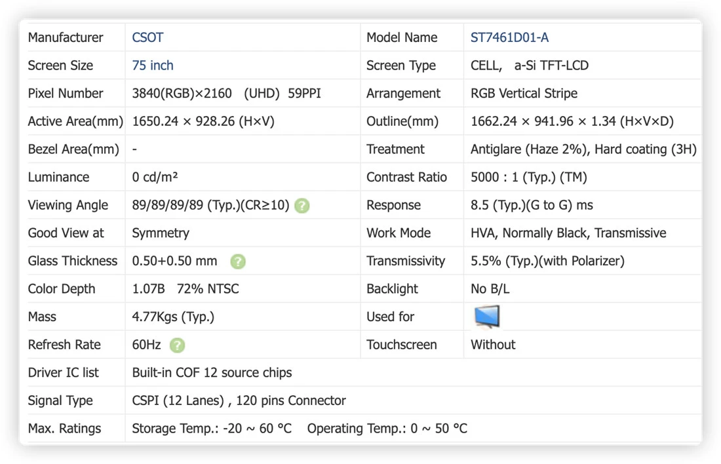Viewport: 721px width, 464px height.
Task: Select the Driver IC list row label
Action: (63, 372)
